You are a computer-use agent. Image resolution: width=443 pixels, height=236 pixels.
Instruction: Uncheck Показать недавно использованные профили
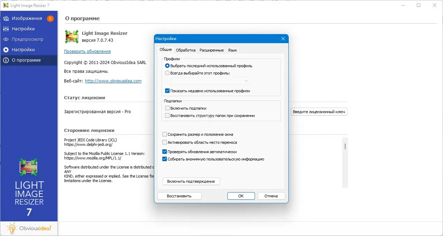[168, 91]
